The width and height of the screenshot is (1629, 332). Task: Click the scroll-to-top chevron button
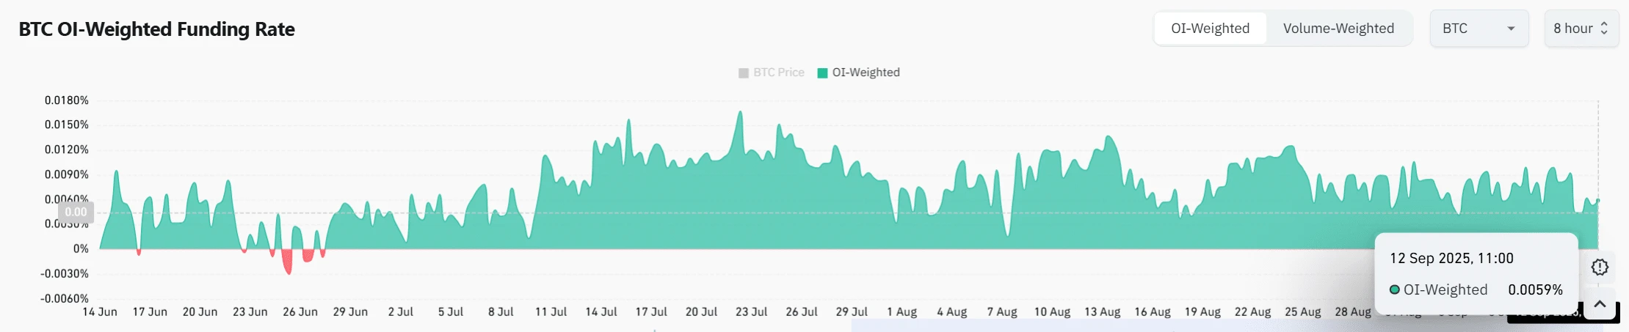coord(1600,304)
